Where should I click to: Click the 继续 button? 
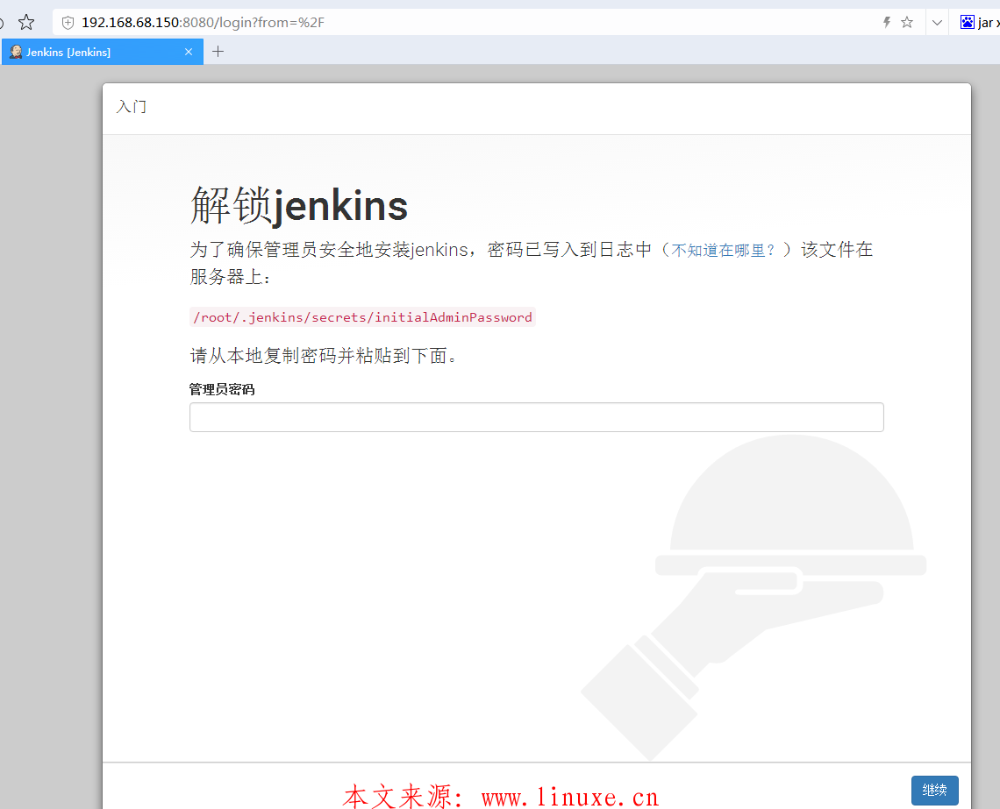[x=934, y=790]
